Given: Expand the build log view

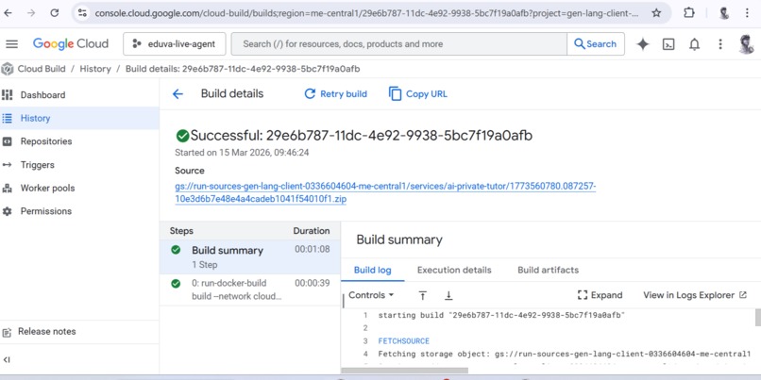Looking at the screenshot, I should pyautogui.click(x=600, y=295).
